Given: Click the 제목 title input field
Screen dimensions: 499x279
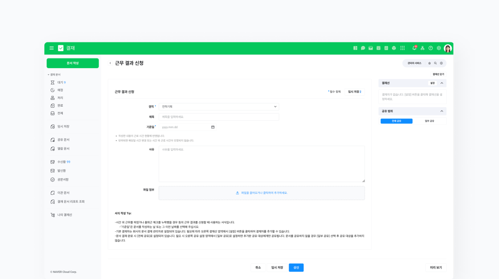Looking at the screenshot, I should [219, 117].
